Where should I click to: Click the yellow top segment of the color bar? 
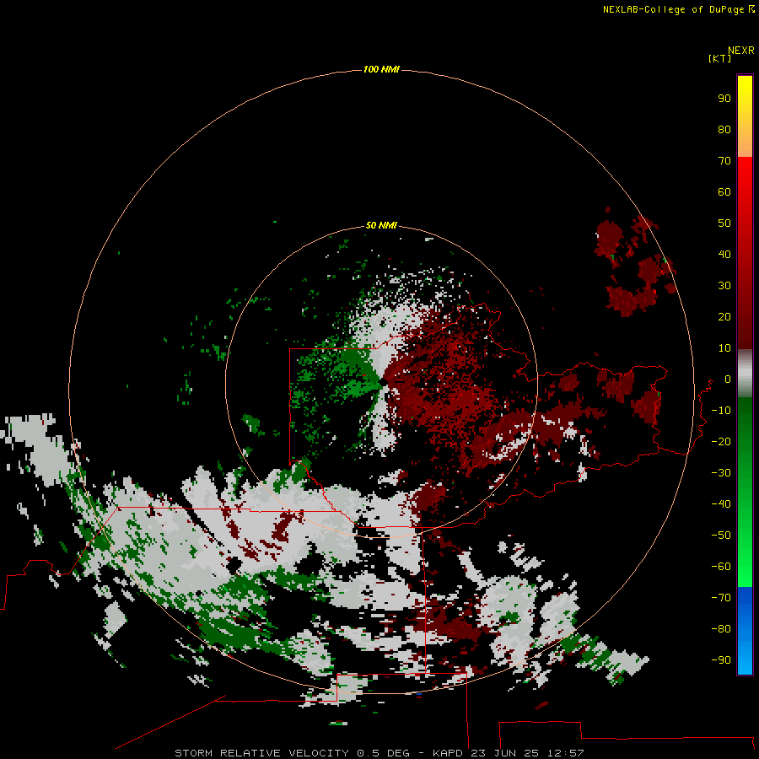[745, 116]
